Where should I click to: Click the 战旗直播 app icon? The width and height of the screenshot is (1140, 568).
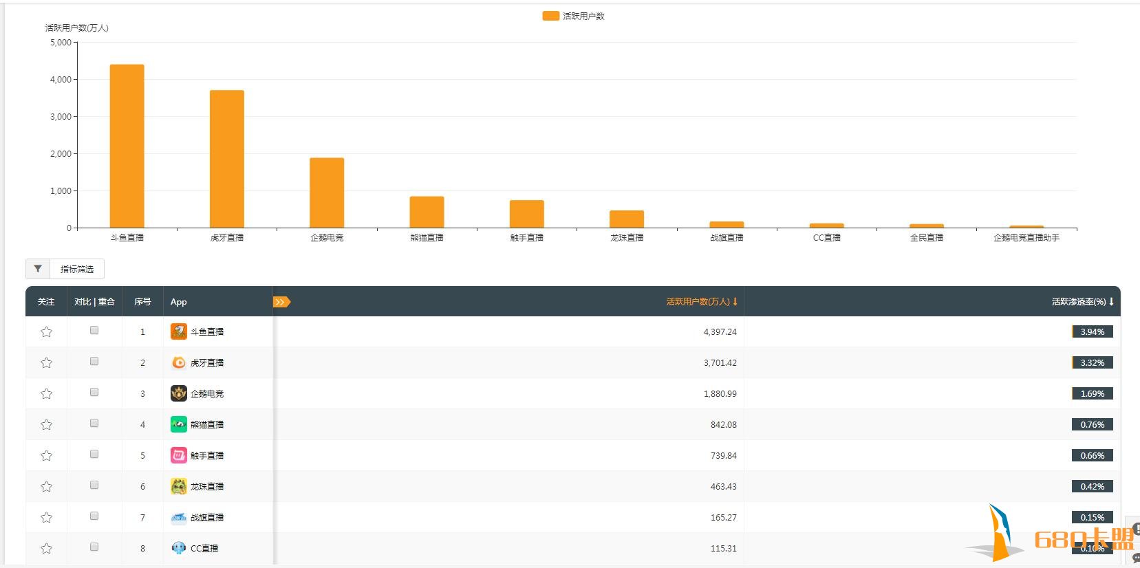[x=179, y=517]
